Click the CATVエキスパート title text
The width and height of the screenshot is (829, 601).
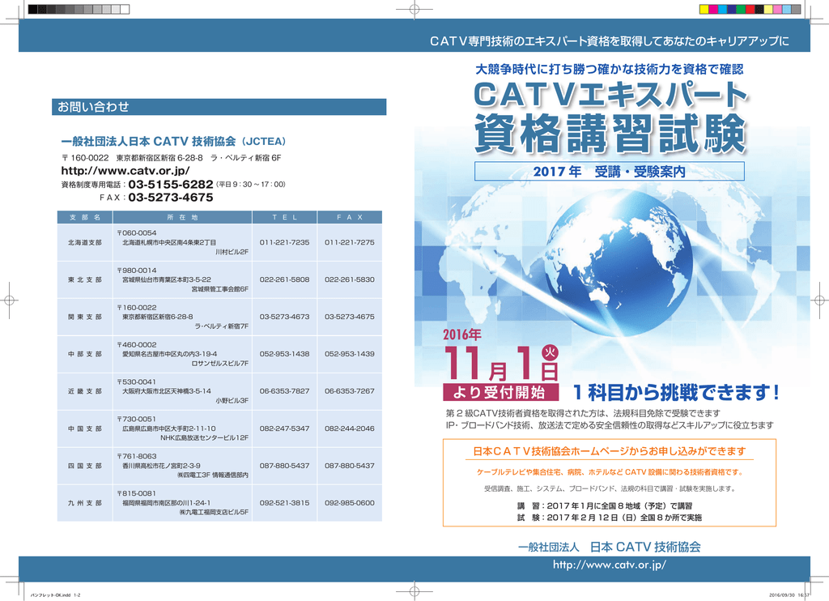[610, 95]
